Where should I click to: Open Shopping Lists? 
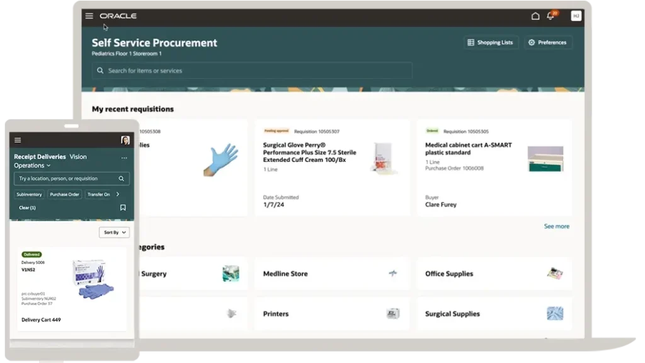click(490, 42)
